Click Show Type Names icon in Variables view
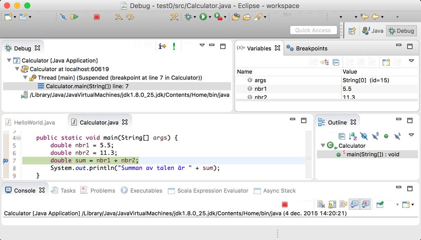 (324, 62)
